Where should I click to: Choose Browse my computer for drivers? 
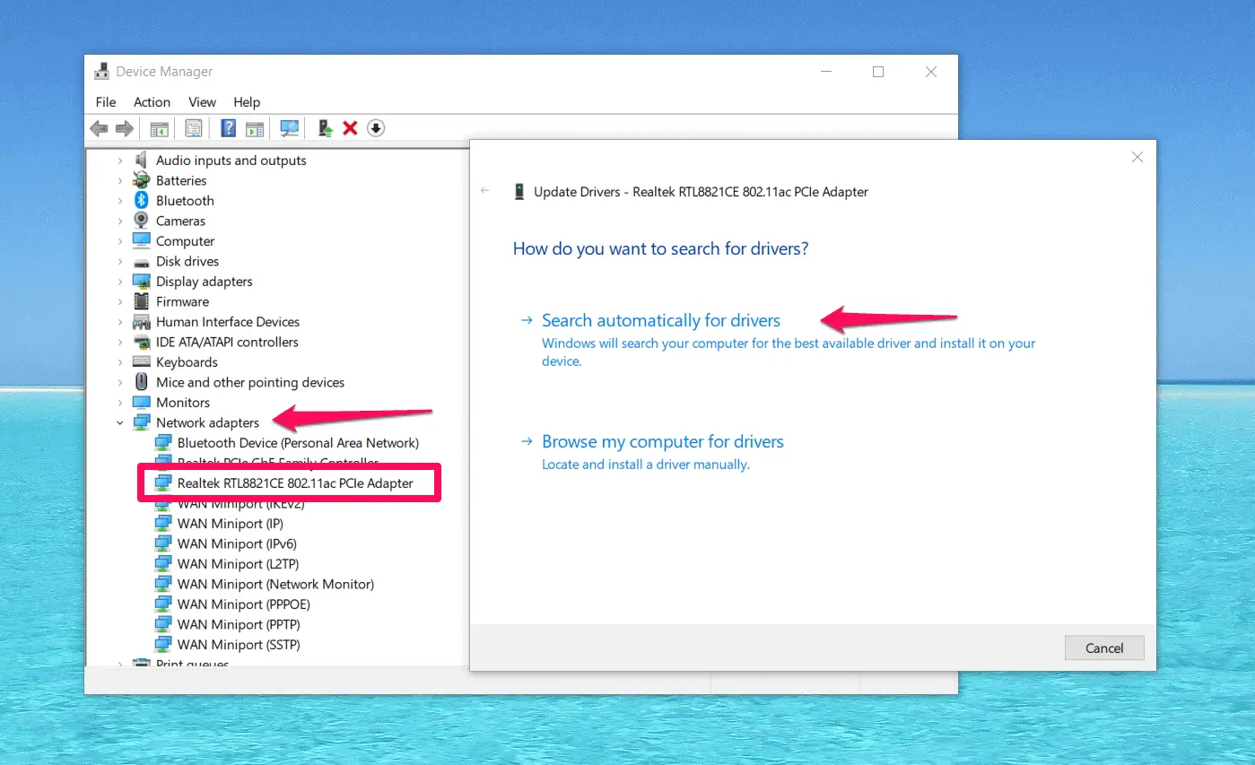662,442
